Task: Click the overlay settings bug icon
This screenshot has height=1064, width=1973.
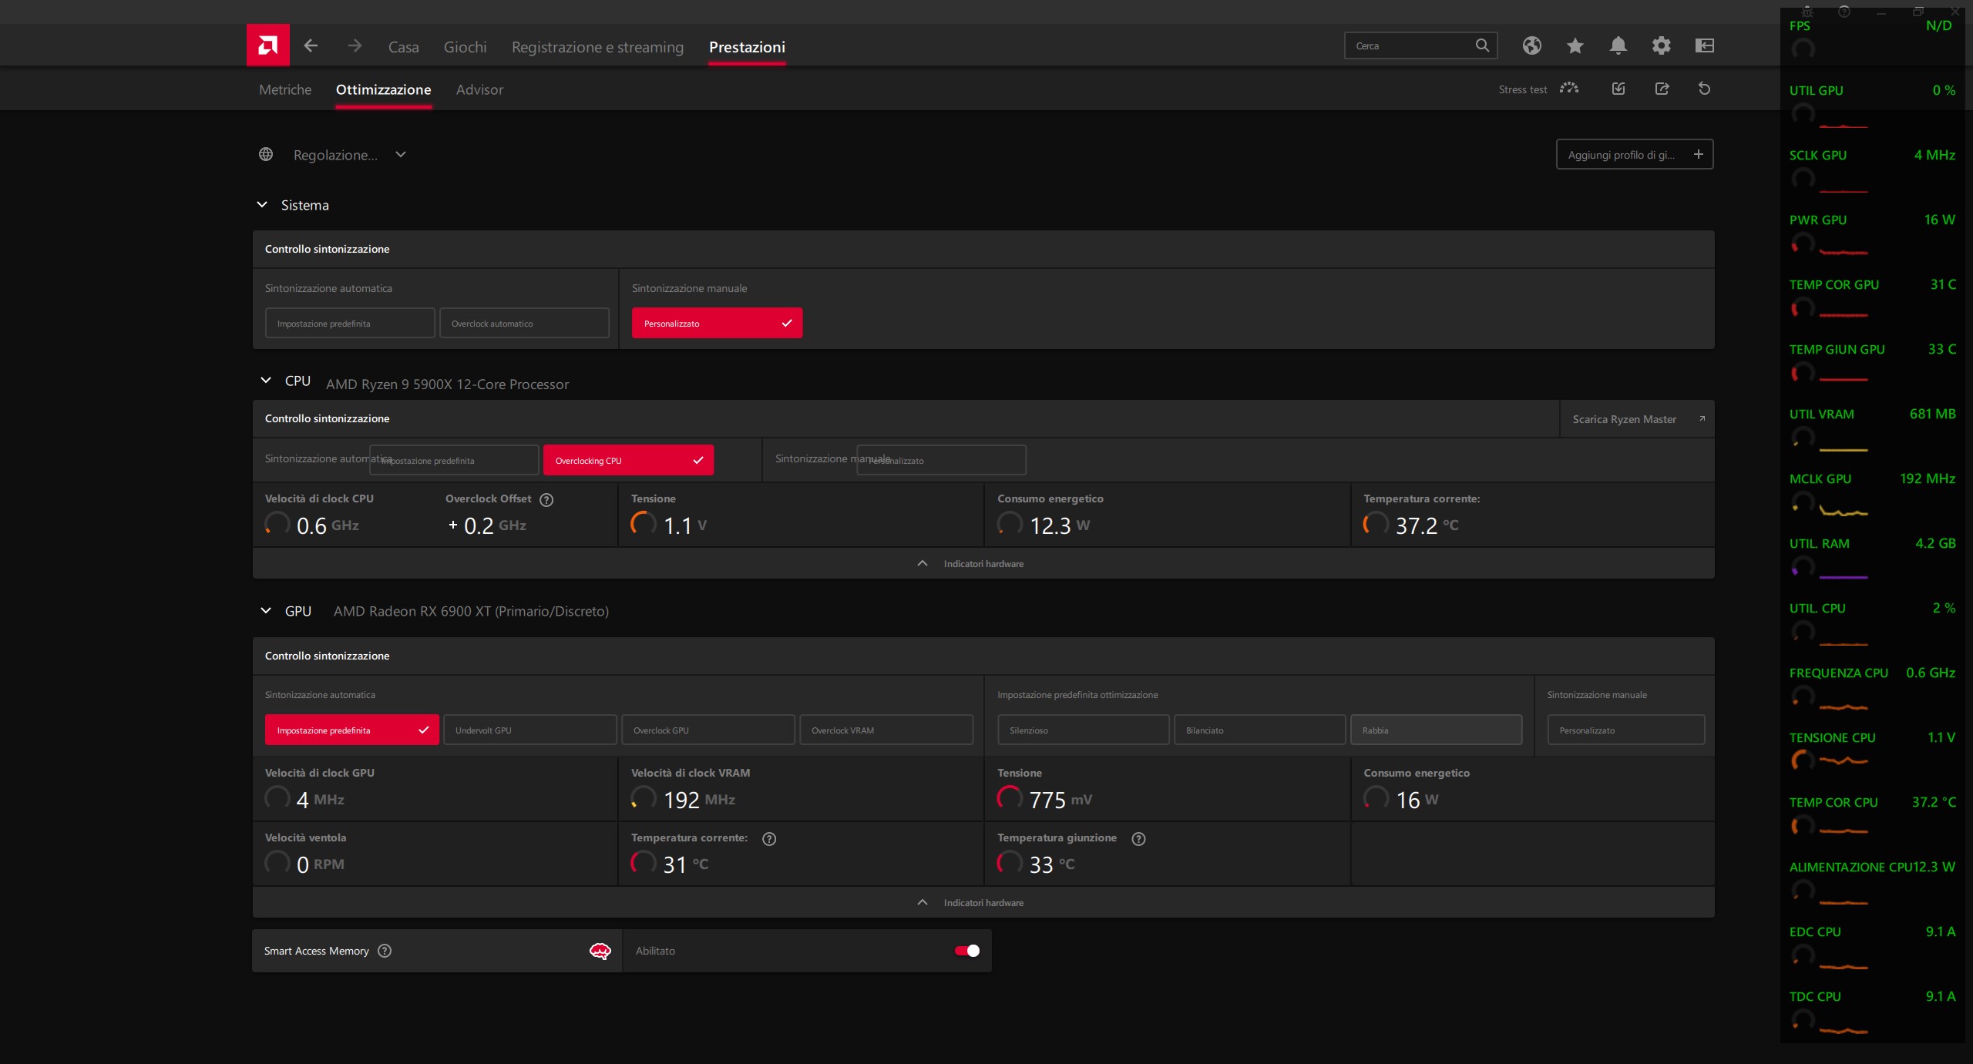Action: click(x=1807, y=11)
